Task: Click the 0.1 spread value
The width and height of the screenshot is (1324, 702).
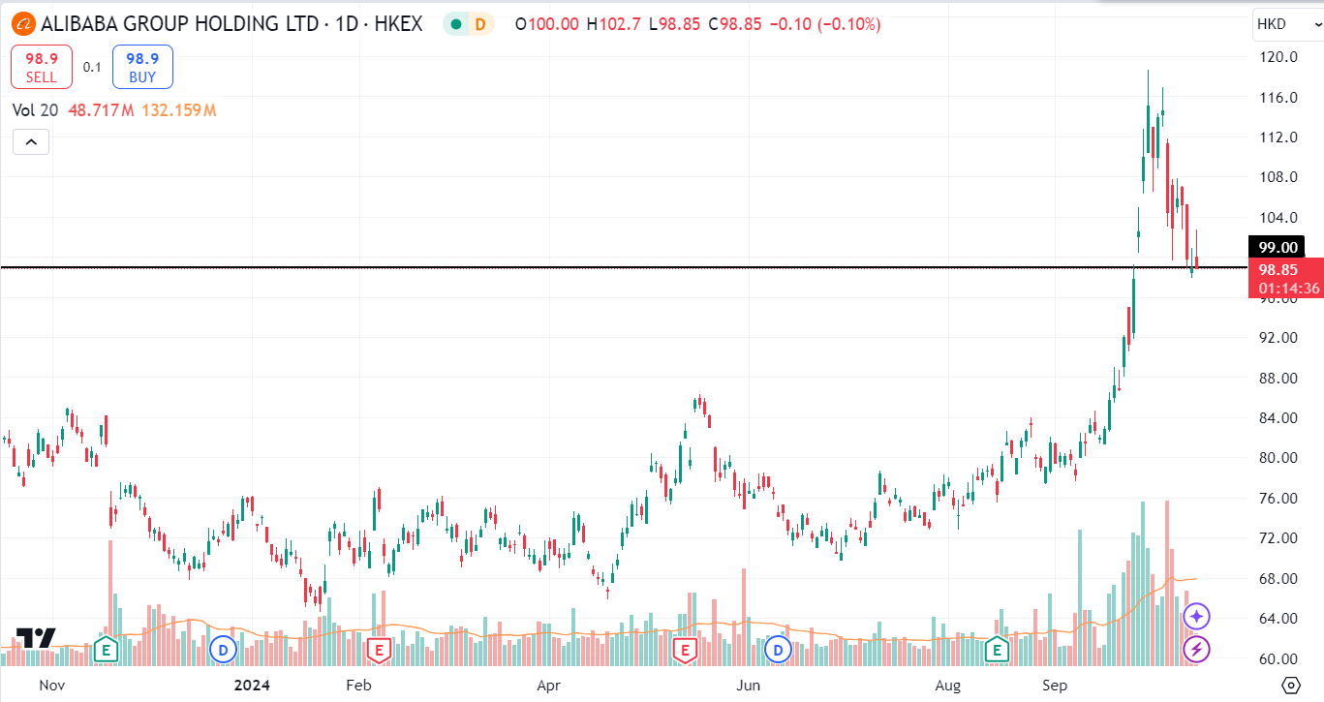Action: [92, 68]
